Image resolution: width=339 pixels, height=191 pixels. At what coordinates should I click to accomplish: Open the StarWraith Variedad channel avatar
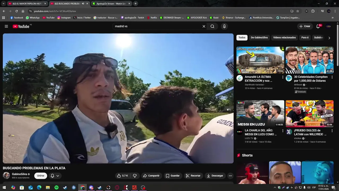[240, 78]
